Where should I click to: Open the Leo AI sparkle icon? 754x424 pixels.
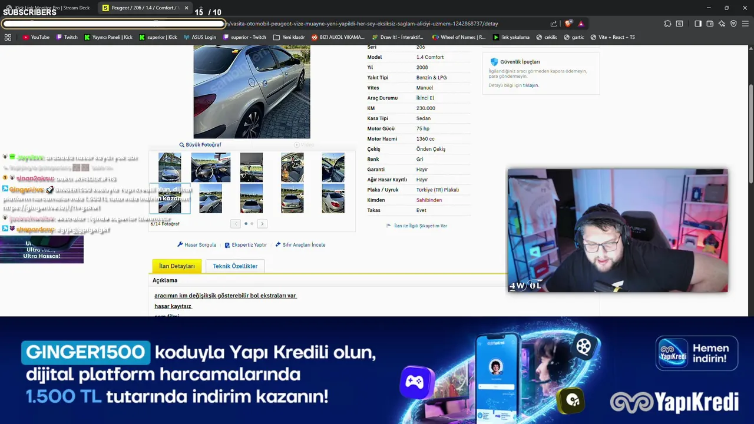722,24
